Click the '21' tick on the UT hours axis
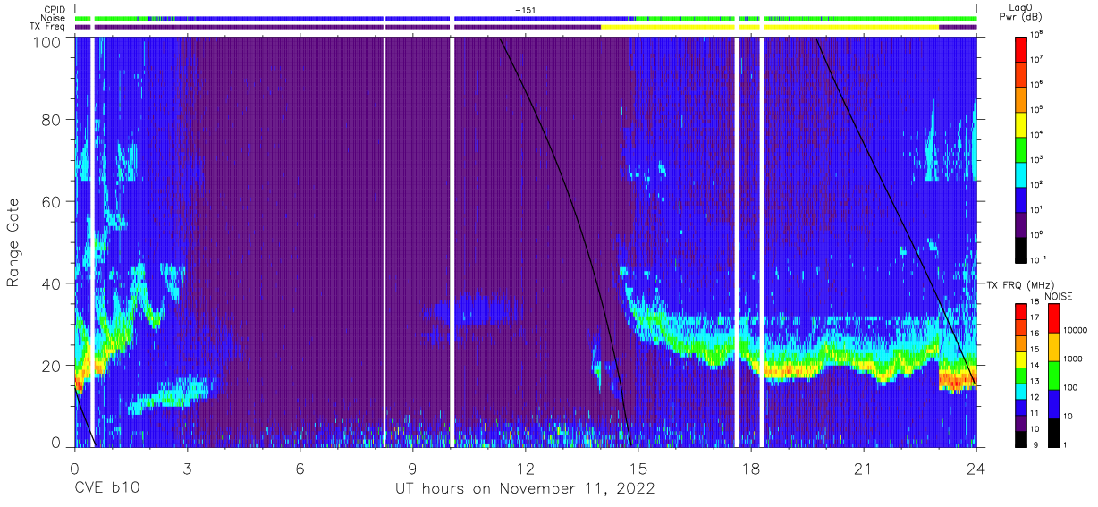 (864, 468)
